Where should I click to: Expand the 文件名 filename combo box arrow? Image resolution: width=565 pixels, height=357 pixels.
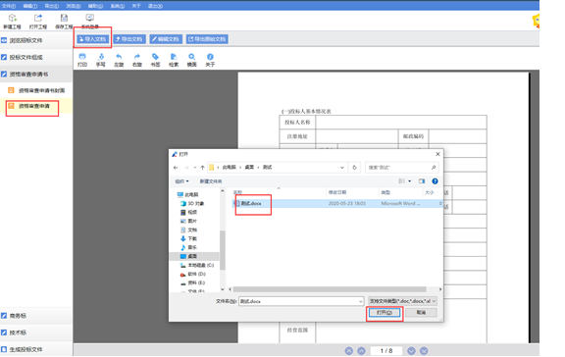point(360,301)
